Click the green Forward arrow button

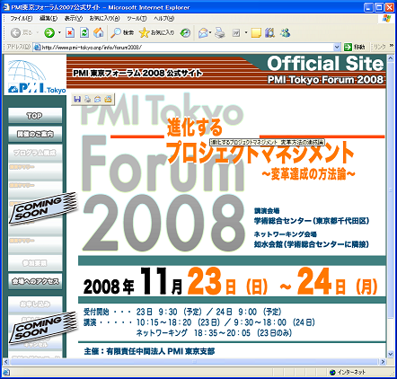[49, 32]
